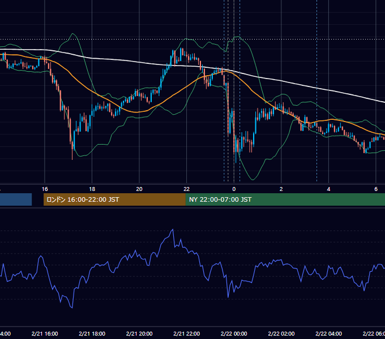Select the NY 22:00-07:00 JST session bar
Image resolution: width=385 pixels, height=339 pixels.
(x=285, y=199)
